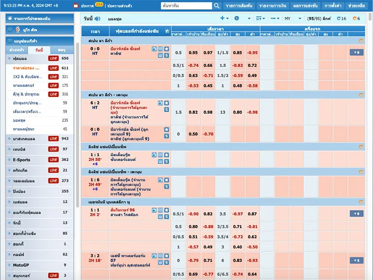Screen dimensions: 373x280
Task: Click odds 0.95 for บียาร์เรอัล home handicap
Action: click(193, 52)
